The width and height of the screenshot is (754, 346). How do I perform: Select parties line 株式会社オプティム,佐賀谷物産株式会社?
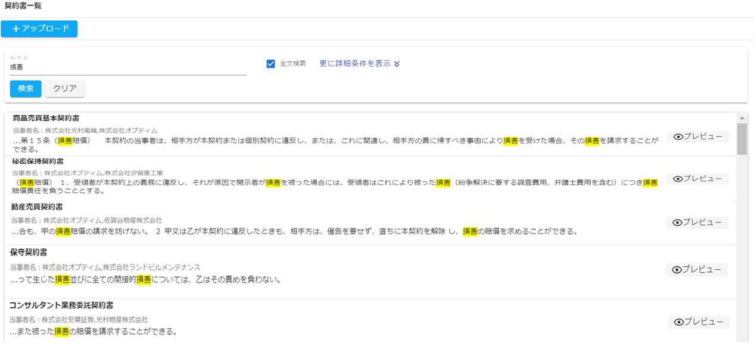pos(86,220)
